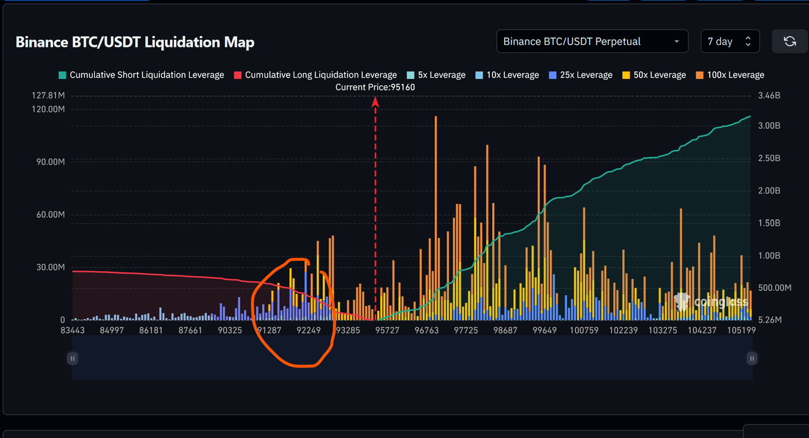Click the 99649 x-axis price label
The height and width of the screenshot is (438, 809).
[x=545, y=331]
